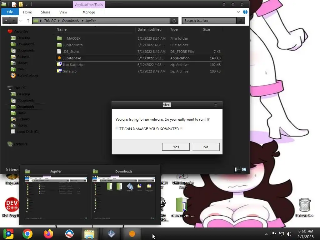320x240 pixels.
Task: Click the orange Jupiter taskbar icon
Action: (132, 234)
